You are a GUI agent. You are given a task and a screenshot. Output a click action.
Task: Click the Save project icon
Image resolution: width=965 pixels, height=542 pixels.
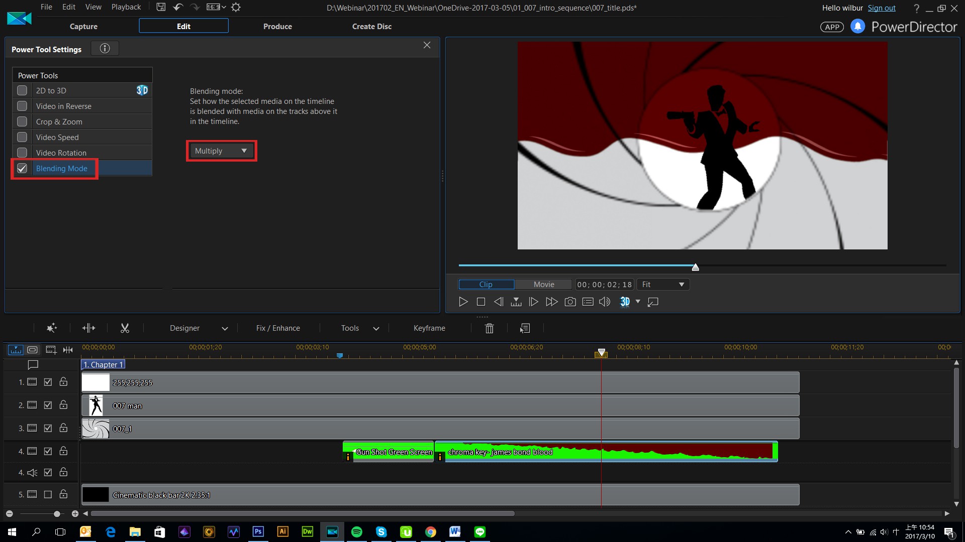(x=161, y=7)
